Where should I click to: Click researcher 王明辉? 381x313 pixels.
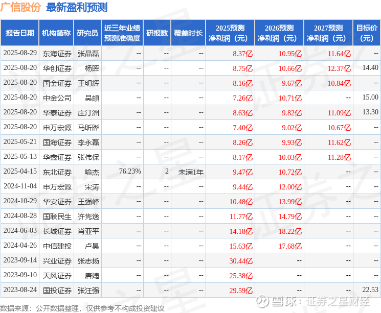tap(88, 83)
